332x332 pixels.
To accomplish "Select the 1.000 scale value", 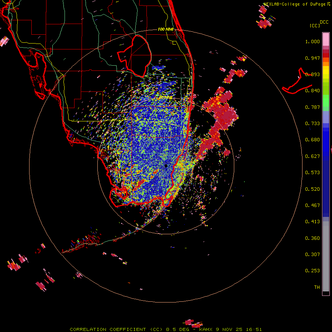I will tap(312, 41).
